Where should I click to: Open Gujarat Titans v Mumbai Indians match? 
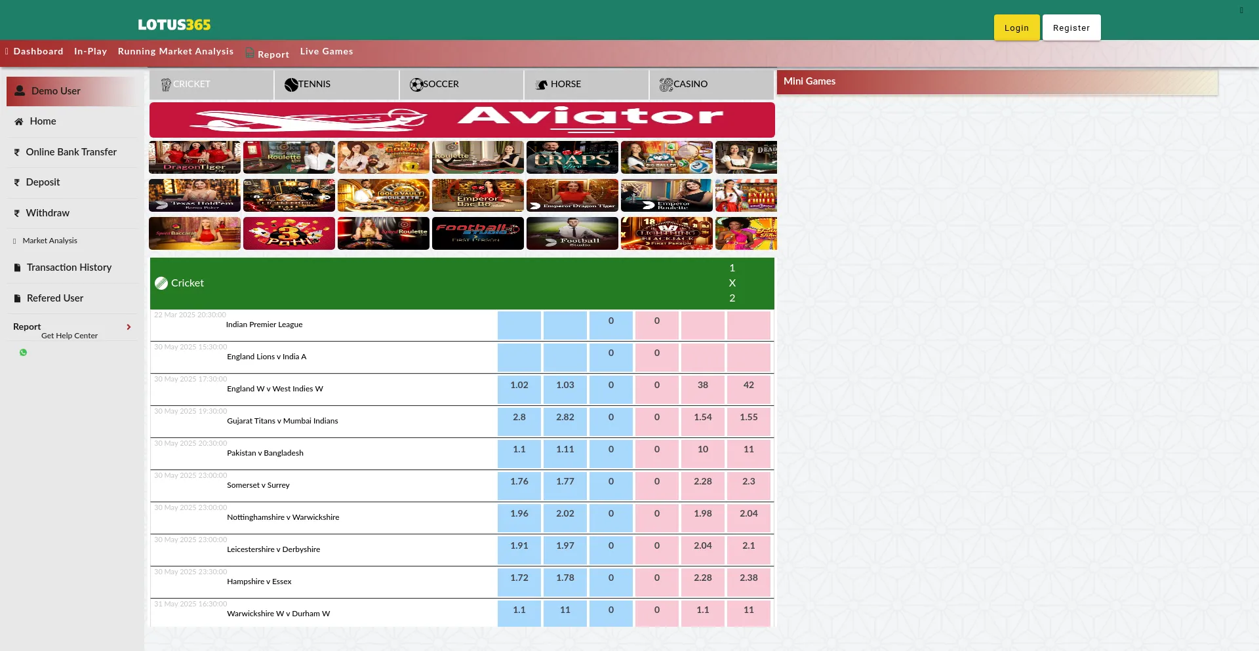(x=283, y=421)
